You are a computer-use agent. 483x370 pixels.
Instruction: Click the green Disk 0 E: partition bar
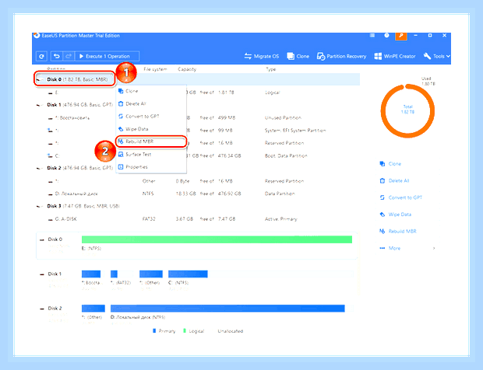pyautogui.click(x=217, y=239)
